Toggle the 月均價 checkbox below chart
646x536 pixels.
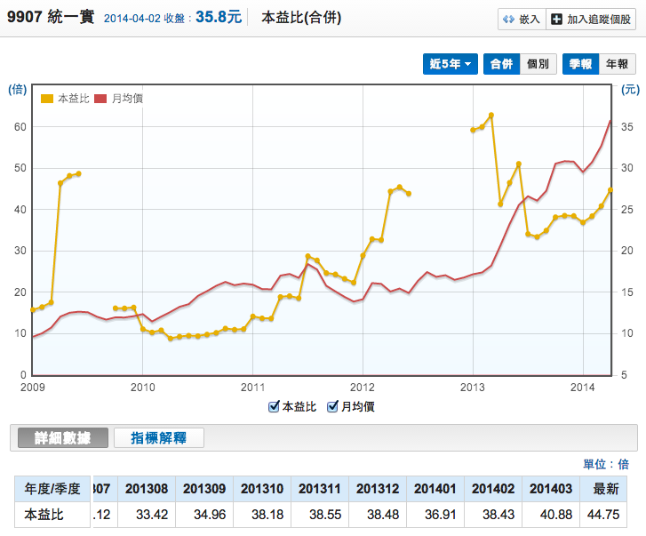pyautogui.click(x=333, y=407)
